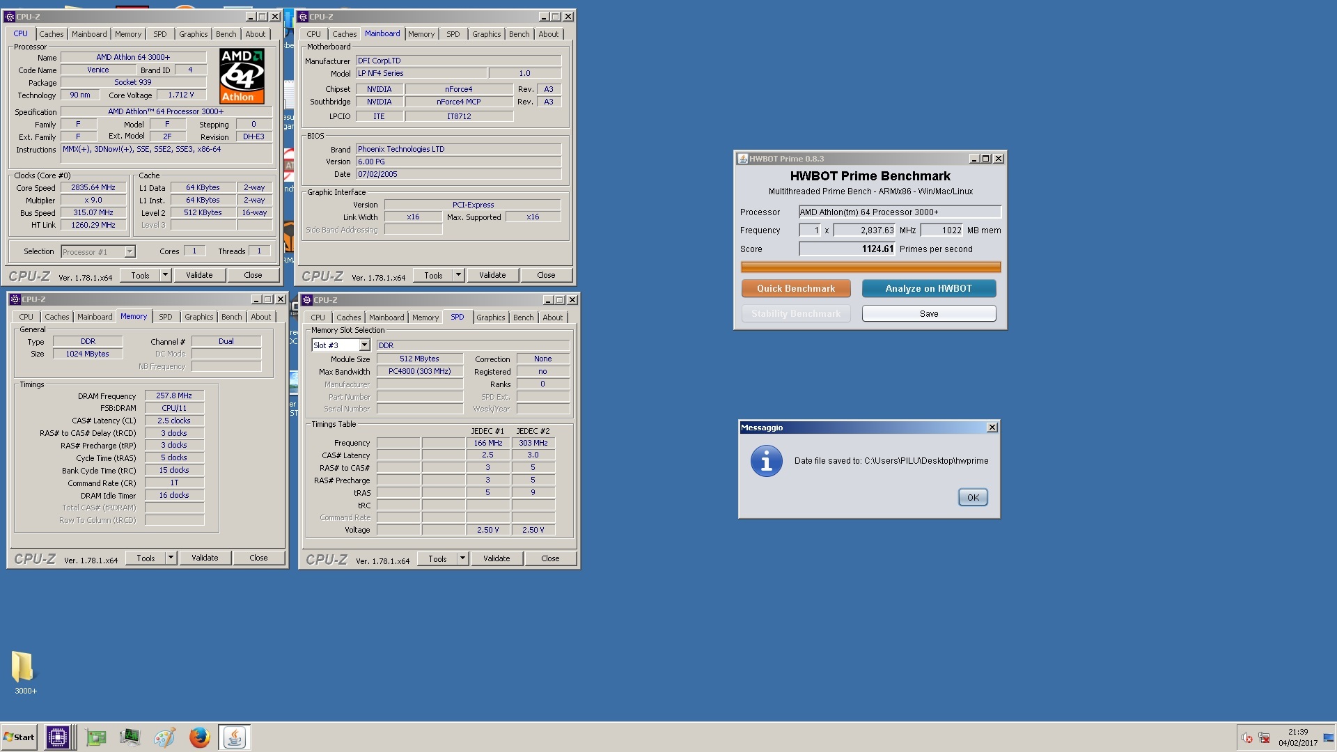Click DRAM Frequency value 257.8 MHz

coord(174,395)
